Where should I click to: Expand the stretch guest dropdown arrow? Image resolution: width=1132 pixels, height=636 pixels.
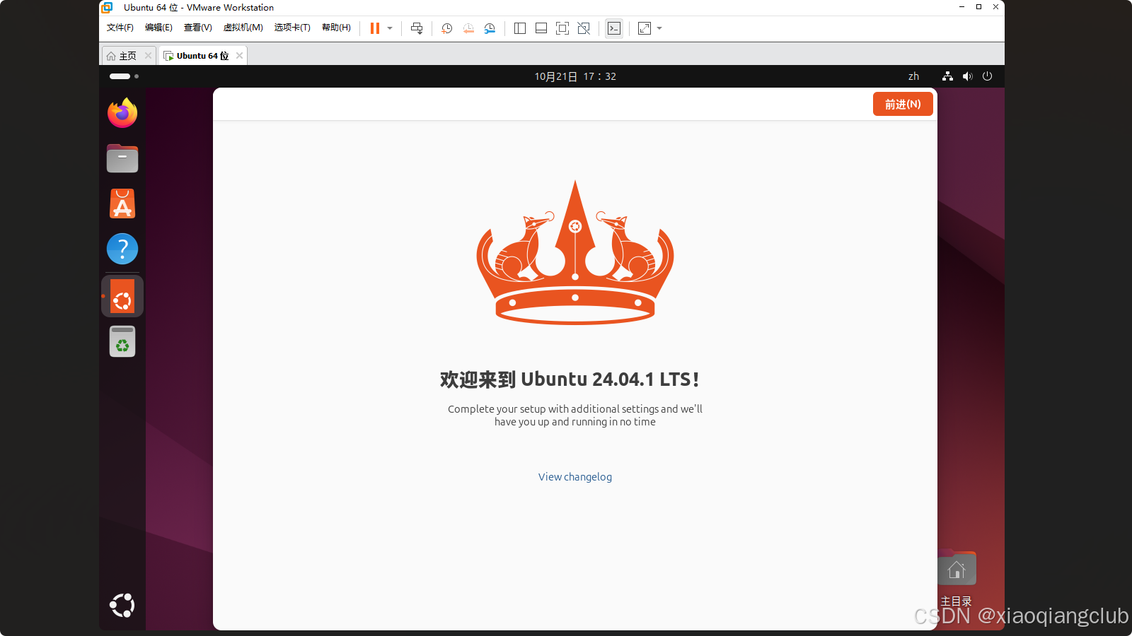[659, 28]
